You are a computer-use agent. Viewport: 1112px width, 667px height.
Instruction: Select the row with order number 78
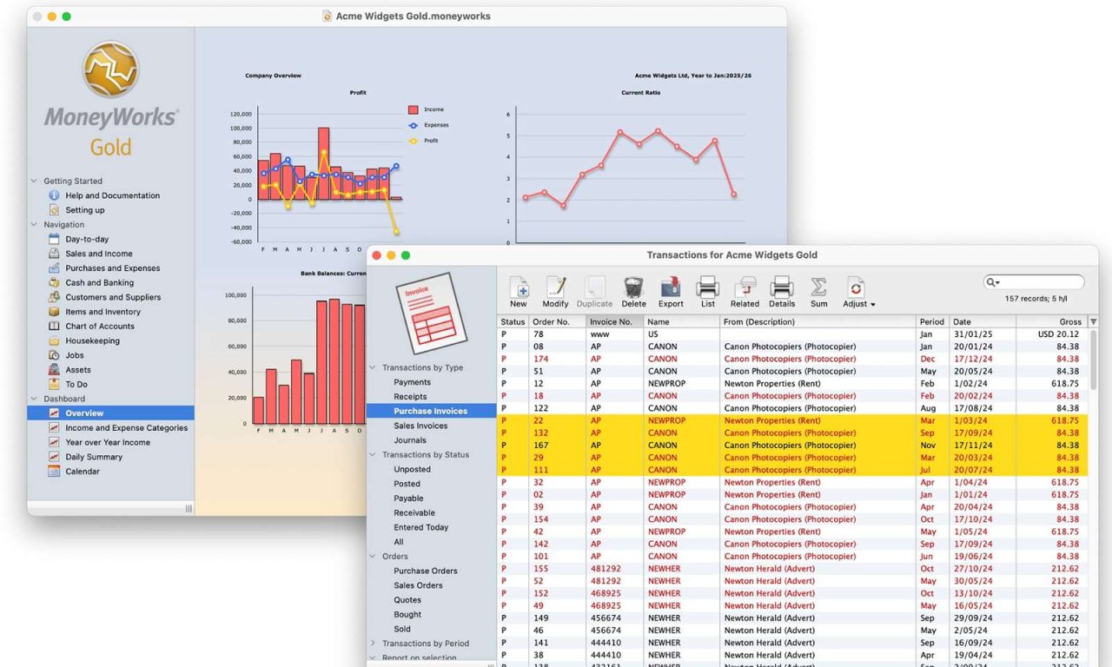(793, 334)
